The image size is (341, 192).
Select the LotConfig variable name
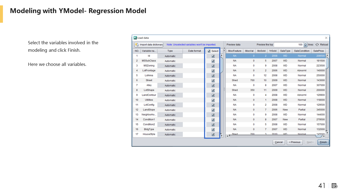click(x=149, y=105)
